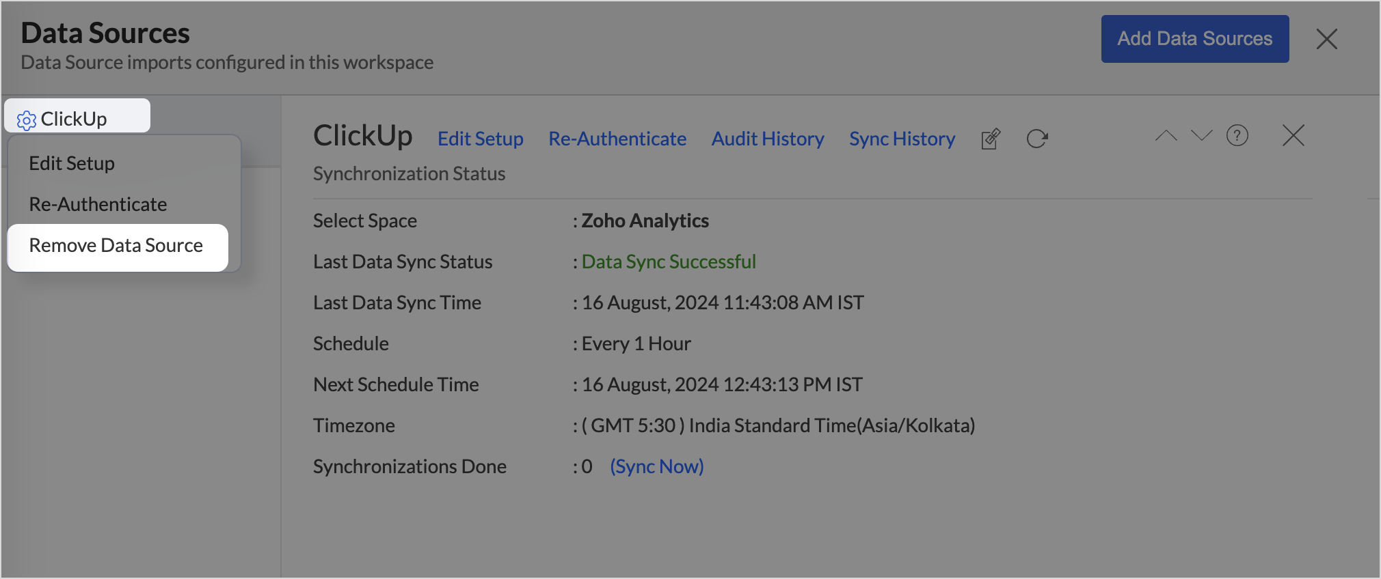Click Re-Authenticate link in header

(617, 139)
